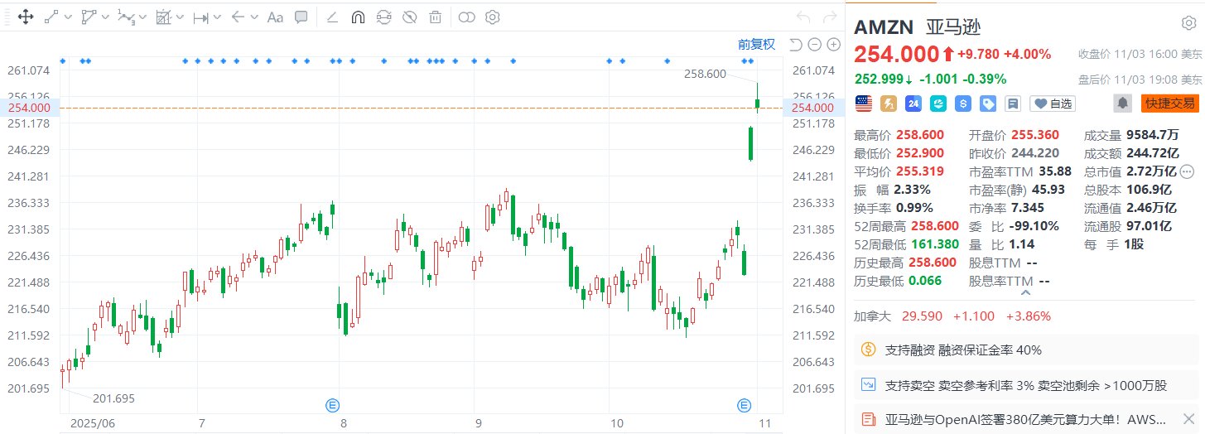Open drawing settings gear in toolbar
Screen dimensions: 1205x434
493,17
